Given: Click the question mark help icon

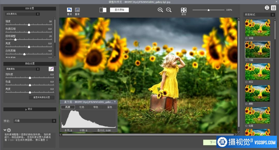Looking at the screenshot, I should [x=9, y=130].
